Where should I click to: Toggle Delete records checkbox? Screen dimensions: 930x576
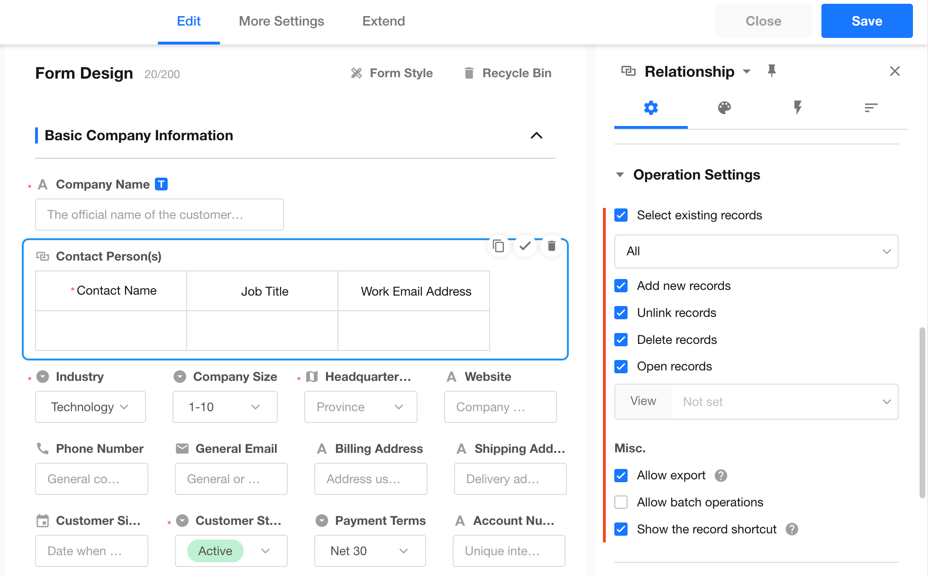pos(621,340)
